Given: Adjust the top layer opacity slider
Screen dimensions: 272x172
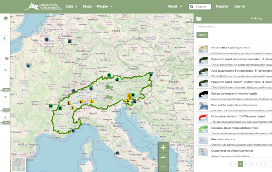Looking at the screenshot, I should [x=6, y=90].
